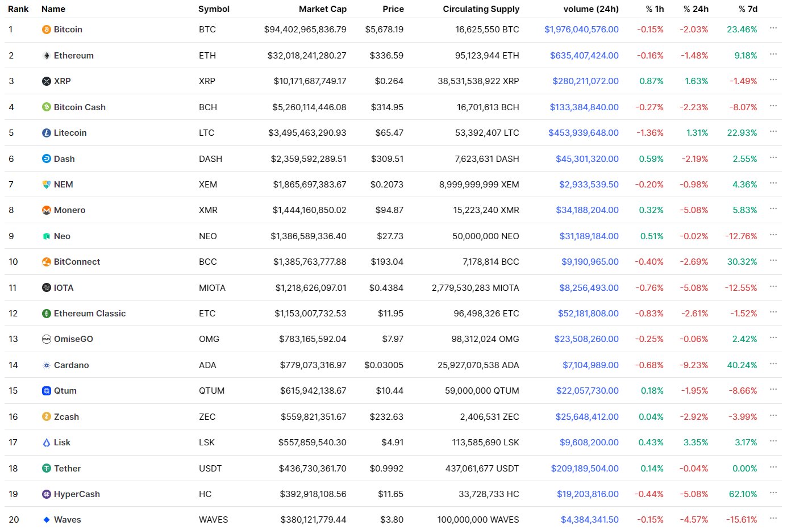This screenshot has width=787, height=530.
Task: Sort table by Rank column header
Action: [x=18, y=9]
